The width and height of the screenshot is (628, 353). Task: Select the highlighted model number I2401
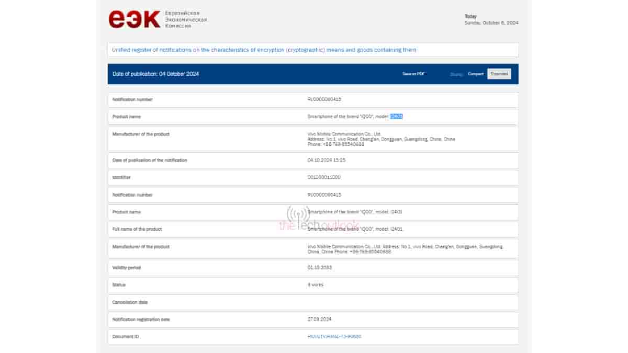pyautogui.click(x=397, y=116)
